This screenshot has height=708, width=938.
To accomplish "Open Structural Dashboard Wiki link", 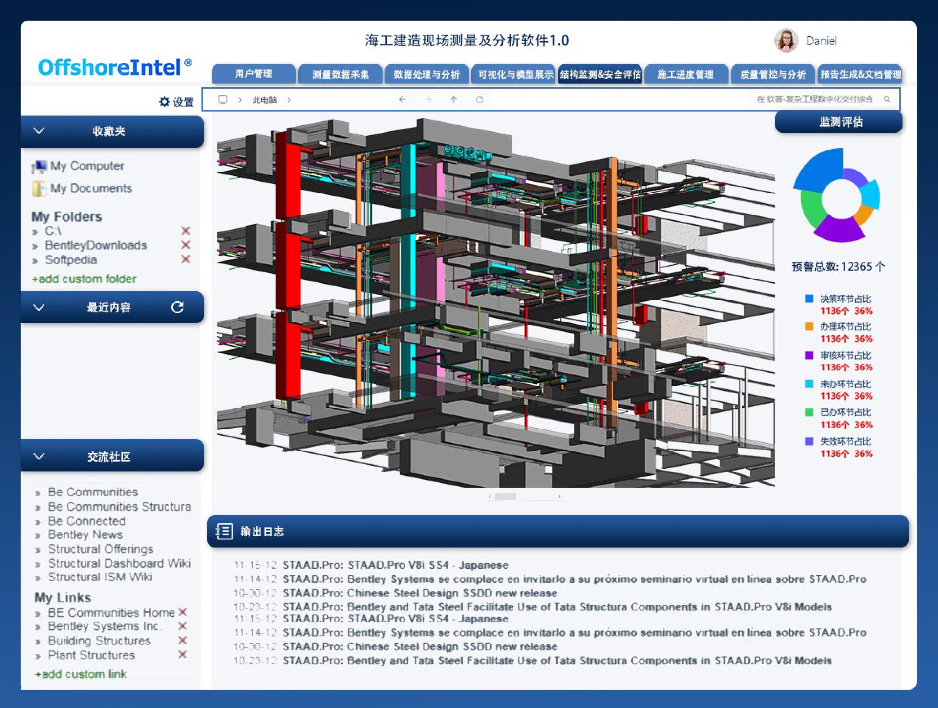I will pyautogui.click(x=119, y=563).
